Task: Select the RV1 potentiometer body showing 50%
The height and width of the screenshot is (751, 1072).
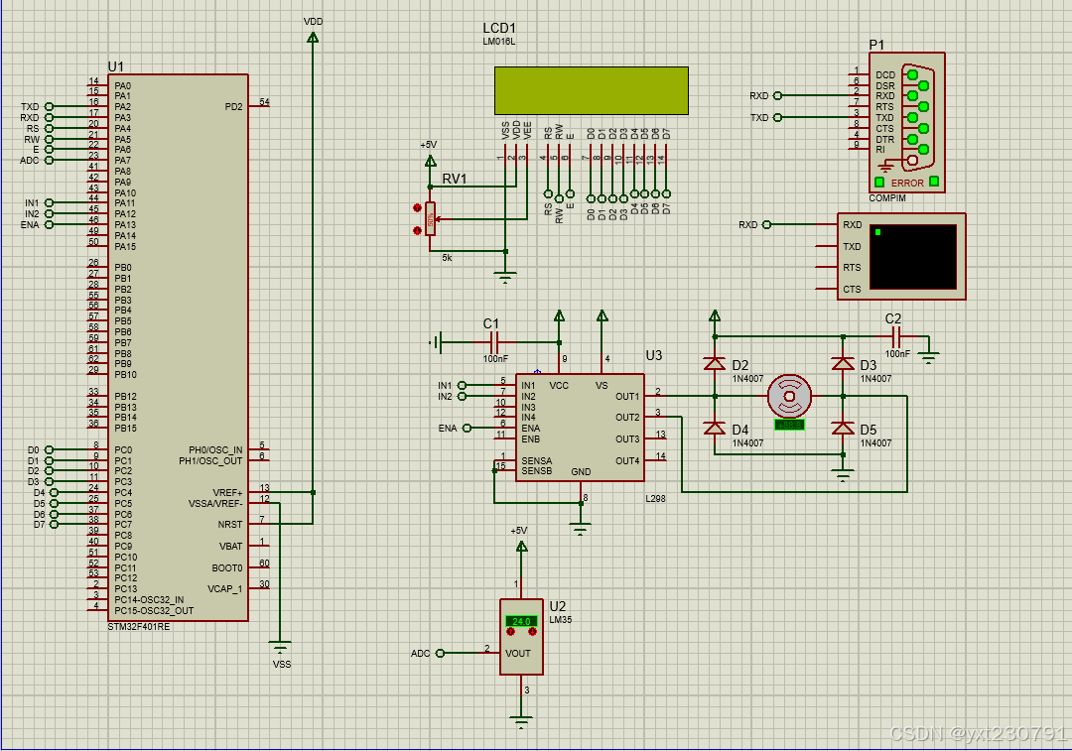Action: point(430,219)
